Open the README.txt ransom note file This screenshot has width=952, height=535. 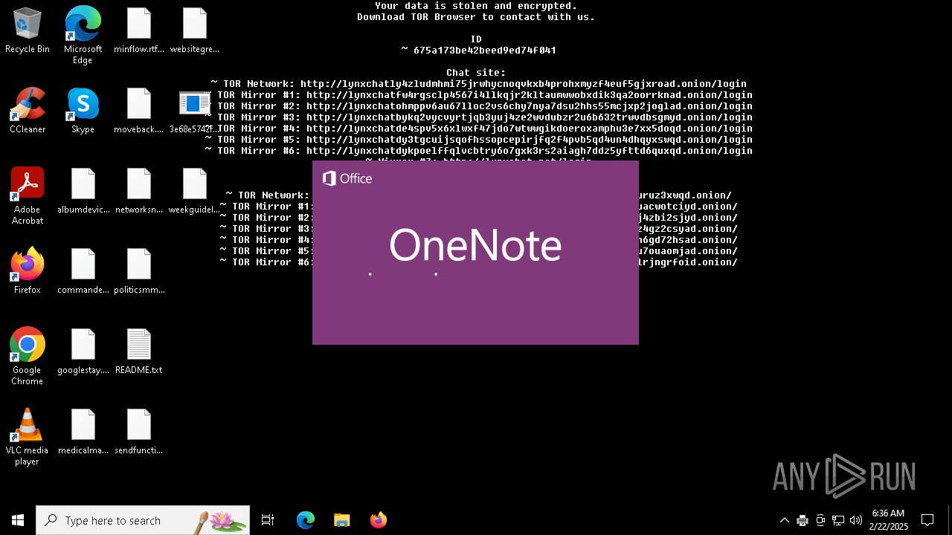click(x=139, y=351)
